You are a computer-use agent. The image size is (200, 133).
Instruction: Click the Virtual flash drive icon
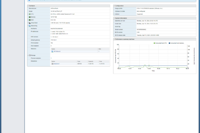[30, 23]
